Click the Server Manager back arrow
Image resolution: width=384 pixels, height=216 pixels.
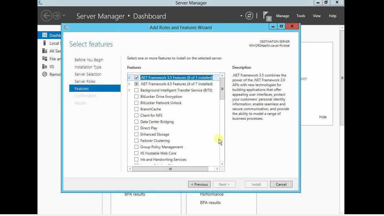[46, 16]
